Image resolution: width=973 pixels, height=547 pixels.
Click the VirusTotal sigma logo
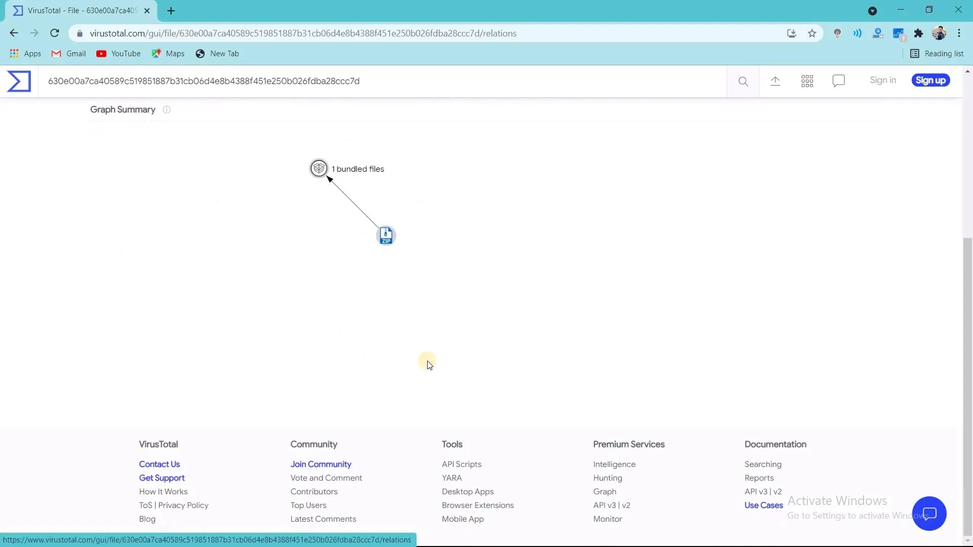19,81
